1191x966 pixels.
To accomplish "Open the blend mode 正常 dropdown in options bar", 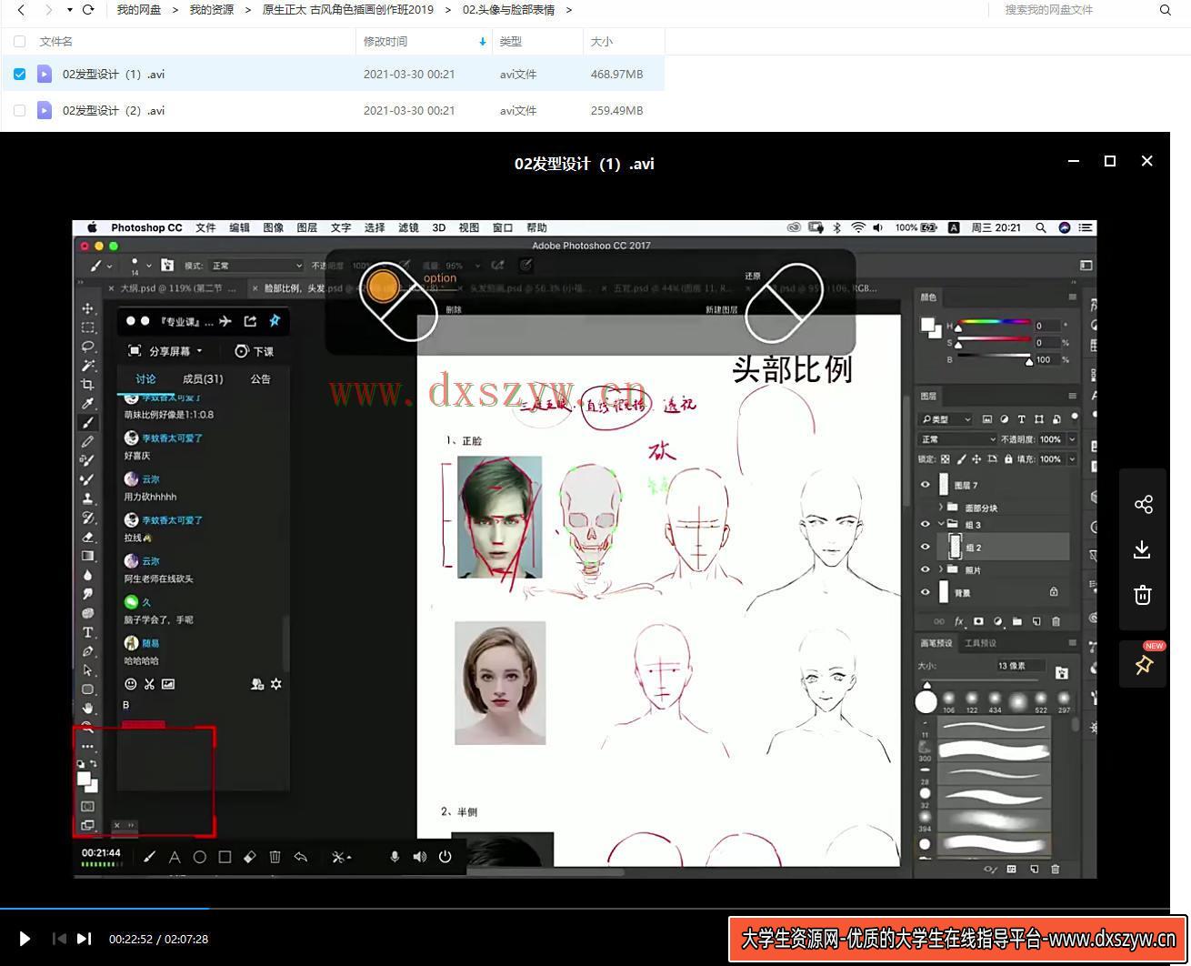I will (x=256, y=266).
